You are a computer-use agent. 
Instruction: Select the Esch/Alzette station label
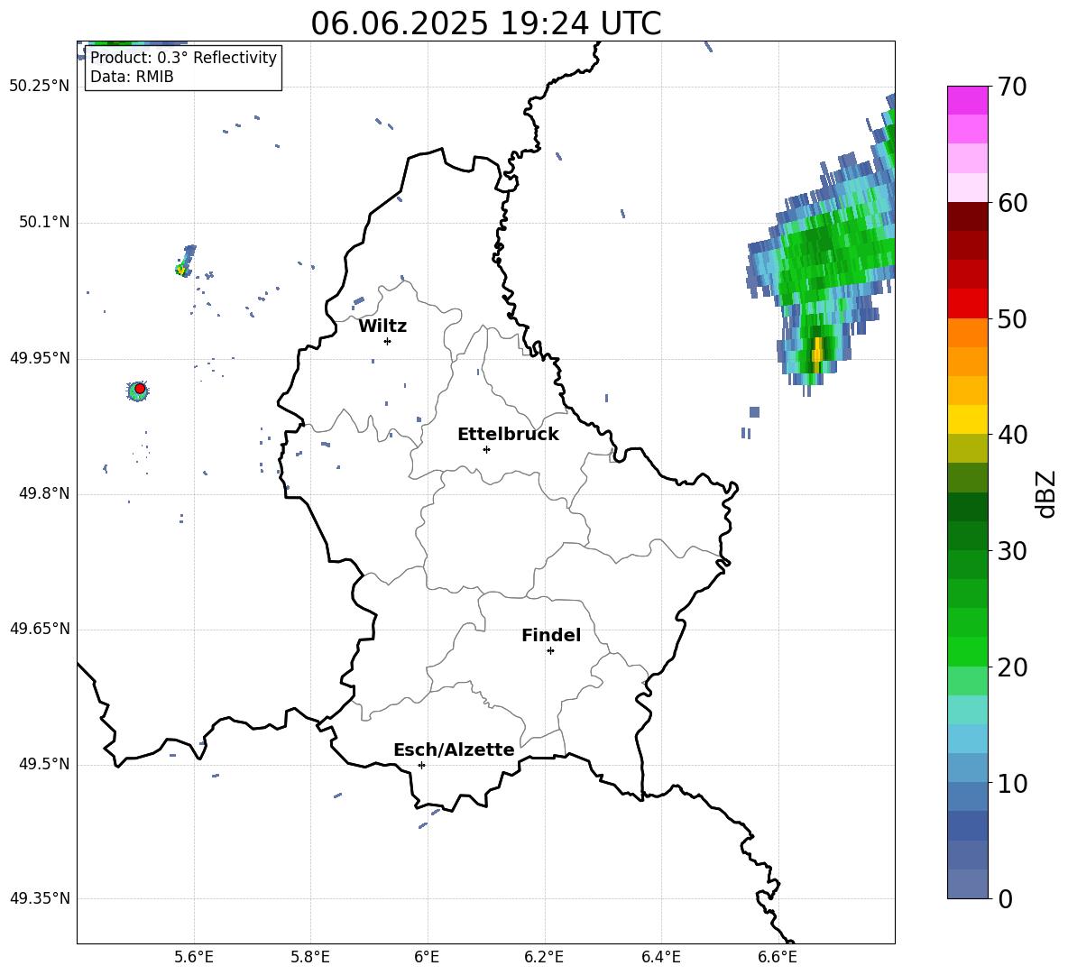454,750
